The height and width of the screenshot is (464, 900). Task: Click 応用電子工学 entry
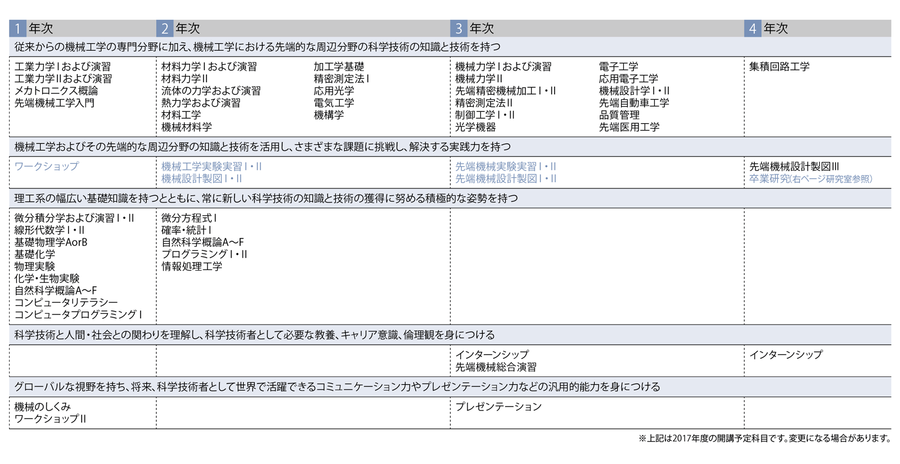628,79
